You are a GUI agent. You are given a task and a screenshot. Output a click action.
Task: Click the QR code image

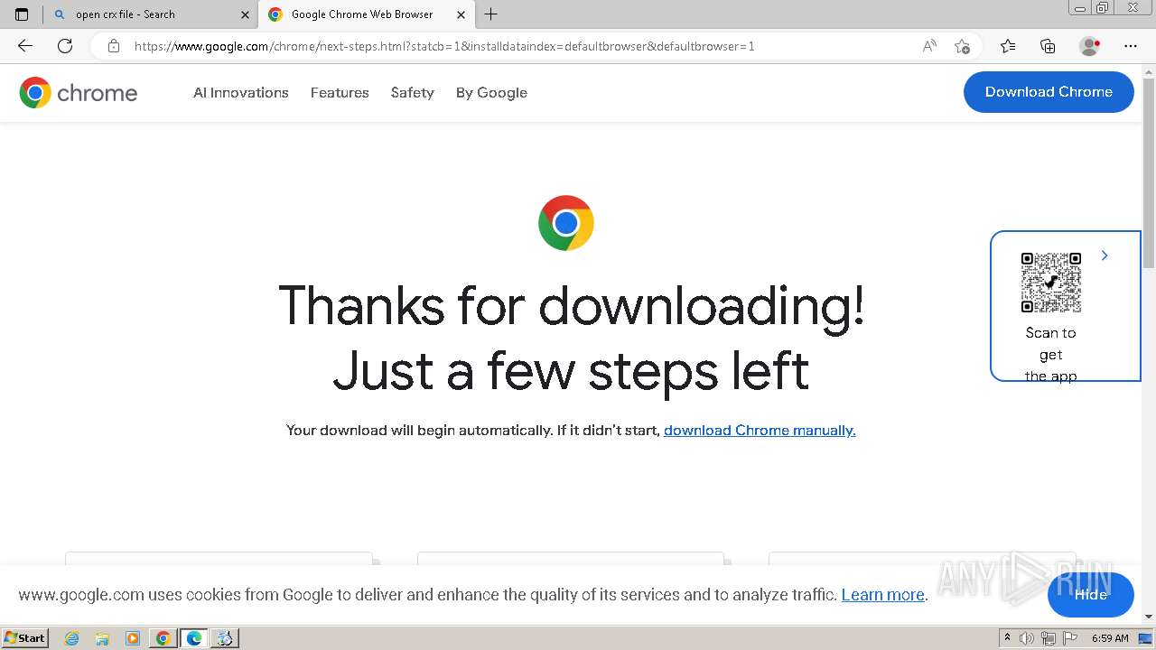click(x=1051, y=283)
